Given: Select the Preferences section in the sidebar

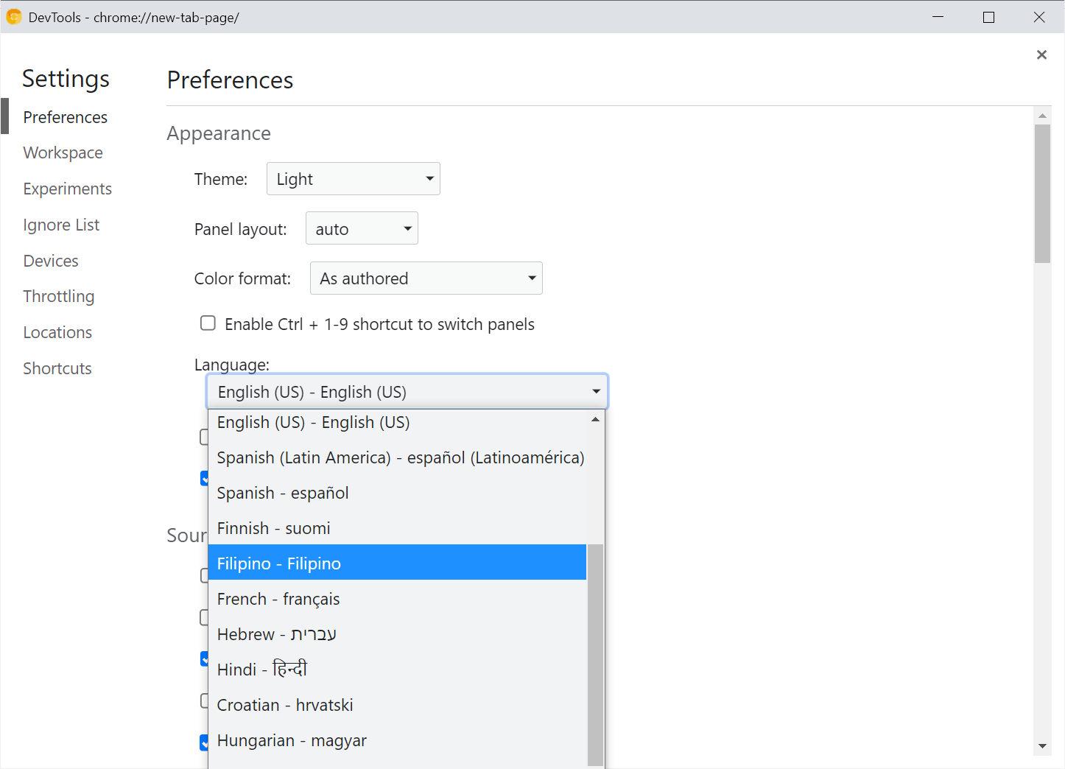Looking at the screenshot, I should [65, 116].
